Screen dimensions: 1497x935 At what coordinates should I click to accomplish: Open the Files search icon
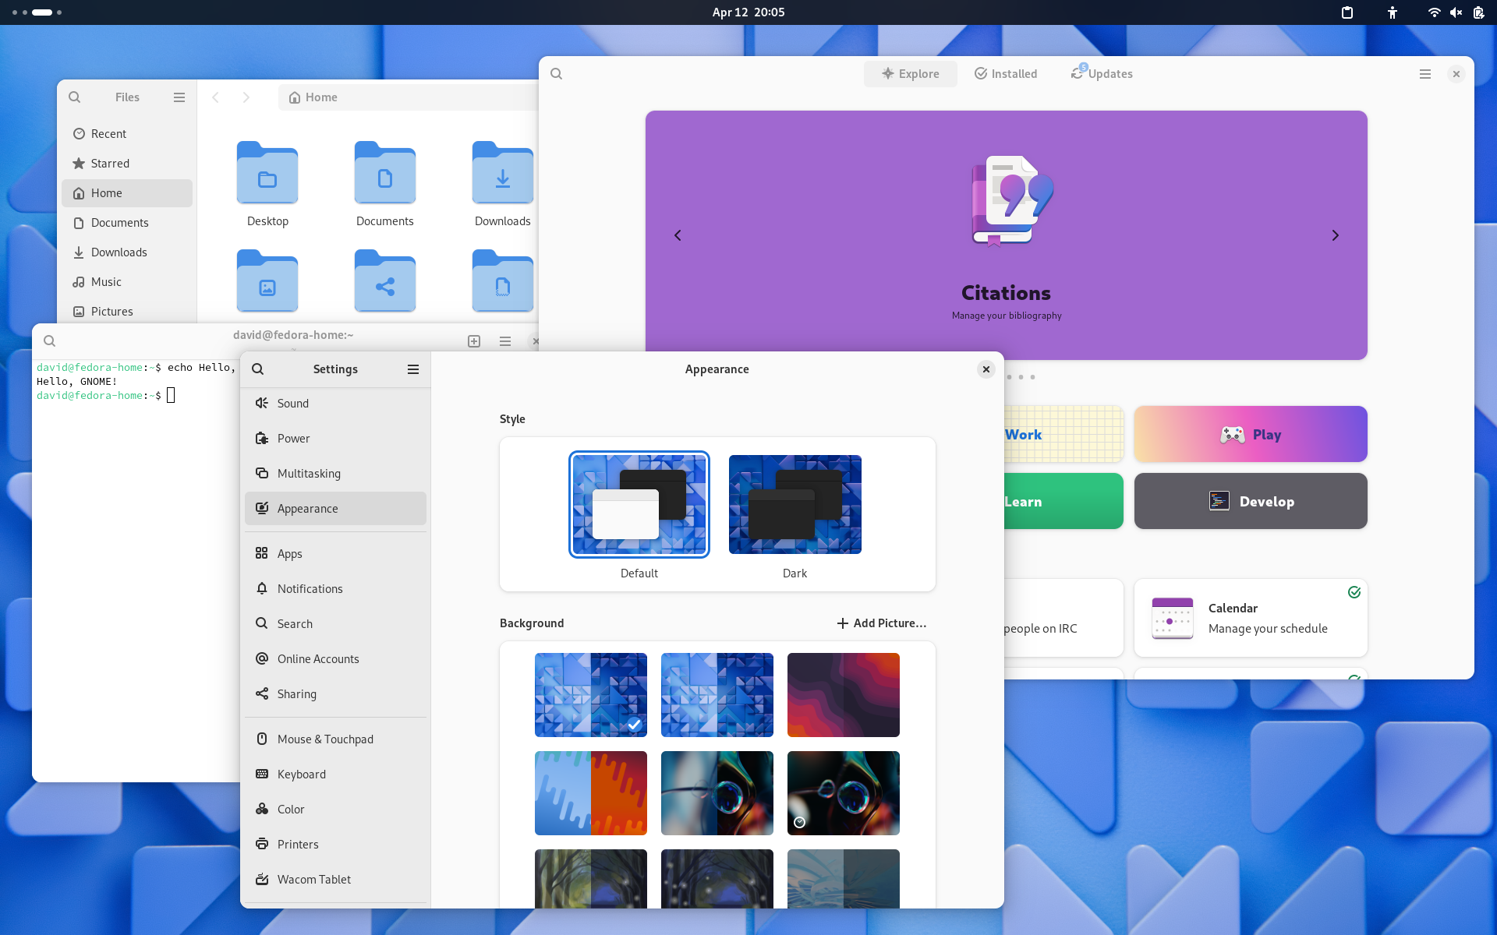(75, 97)
